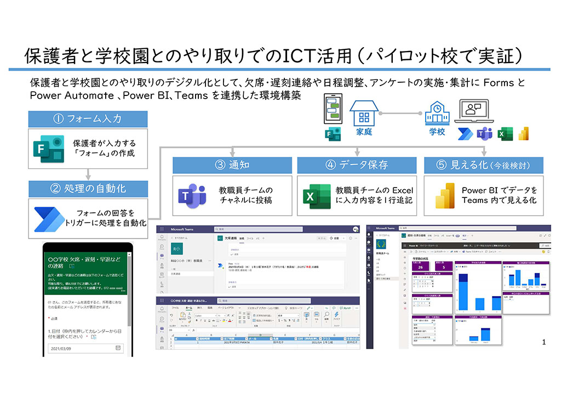The width and height of the screenshot is (561, 397).
Task: Click the reply link under the Flow message
Action: coord(232,287)
